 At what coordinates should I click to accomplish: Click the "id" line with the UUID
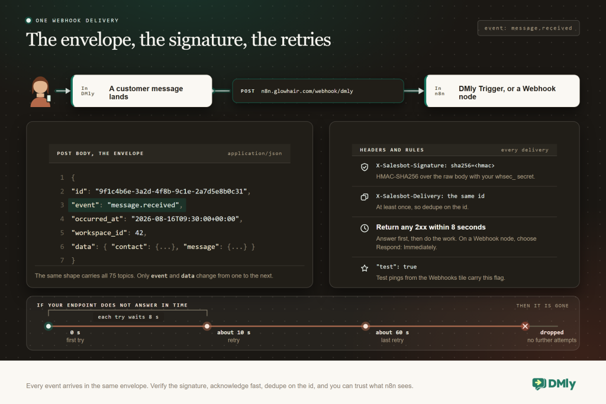(x=161, y=191)
